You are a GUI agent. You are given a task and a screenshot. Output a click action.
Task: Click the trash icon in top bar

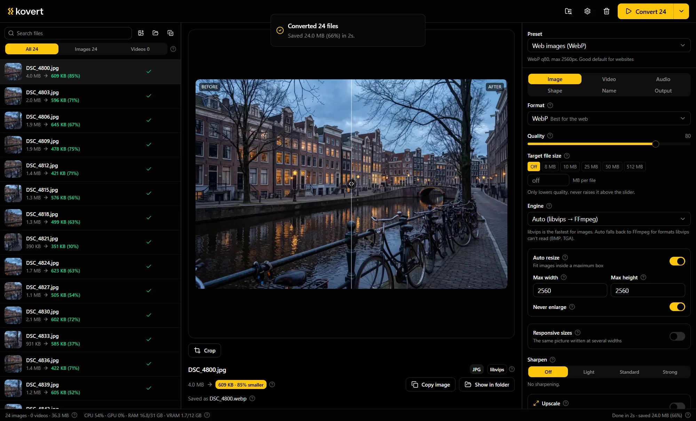pyautogui.click(x=607, y=11)
